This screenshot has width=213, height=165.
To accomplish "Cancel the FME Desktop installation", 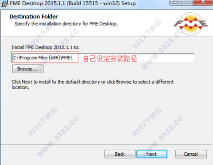I will 191,154.
